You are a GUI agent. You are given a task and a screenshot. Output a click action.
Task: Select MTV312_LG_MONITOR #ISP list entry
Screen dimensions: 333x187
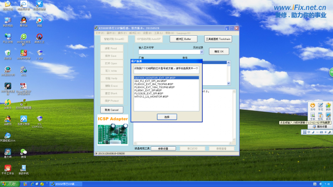point(166,96)
